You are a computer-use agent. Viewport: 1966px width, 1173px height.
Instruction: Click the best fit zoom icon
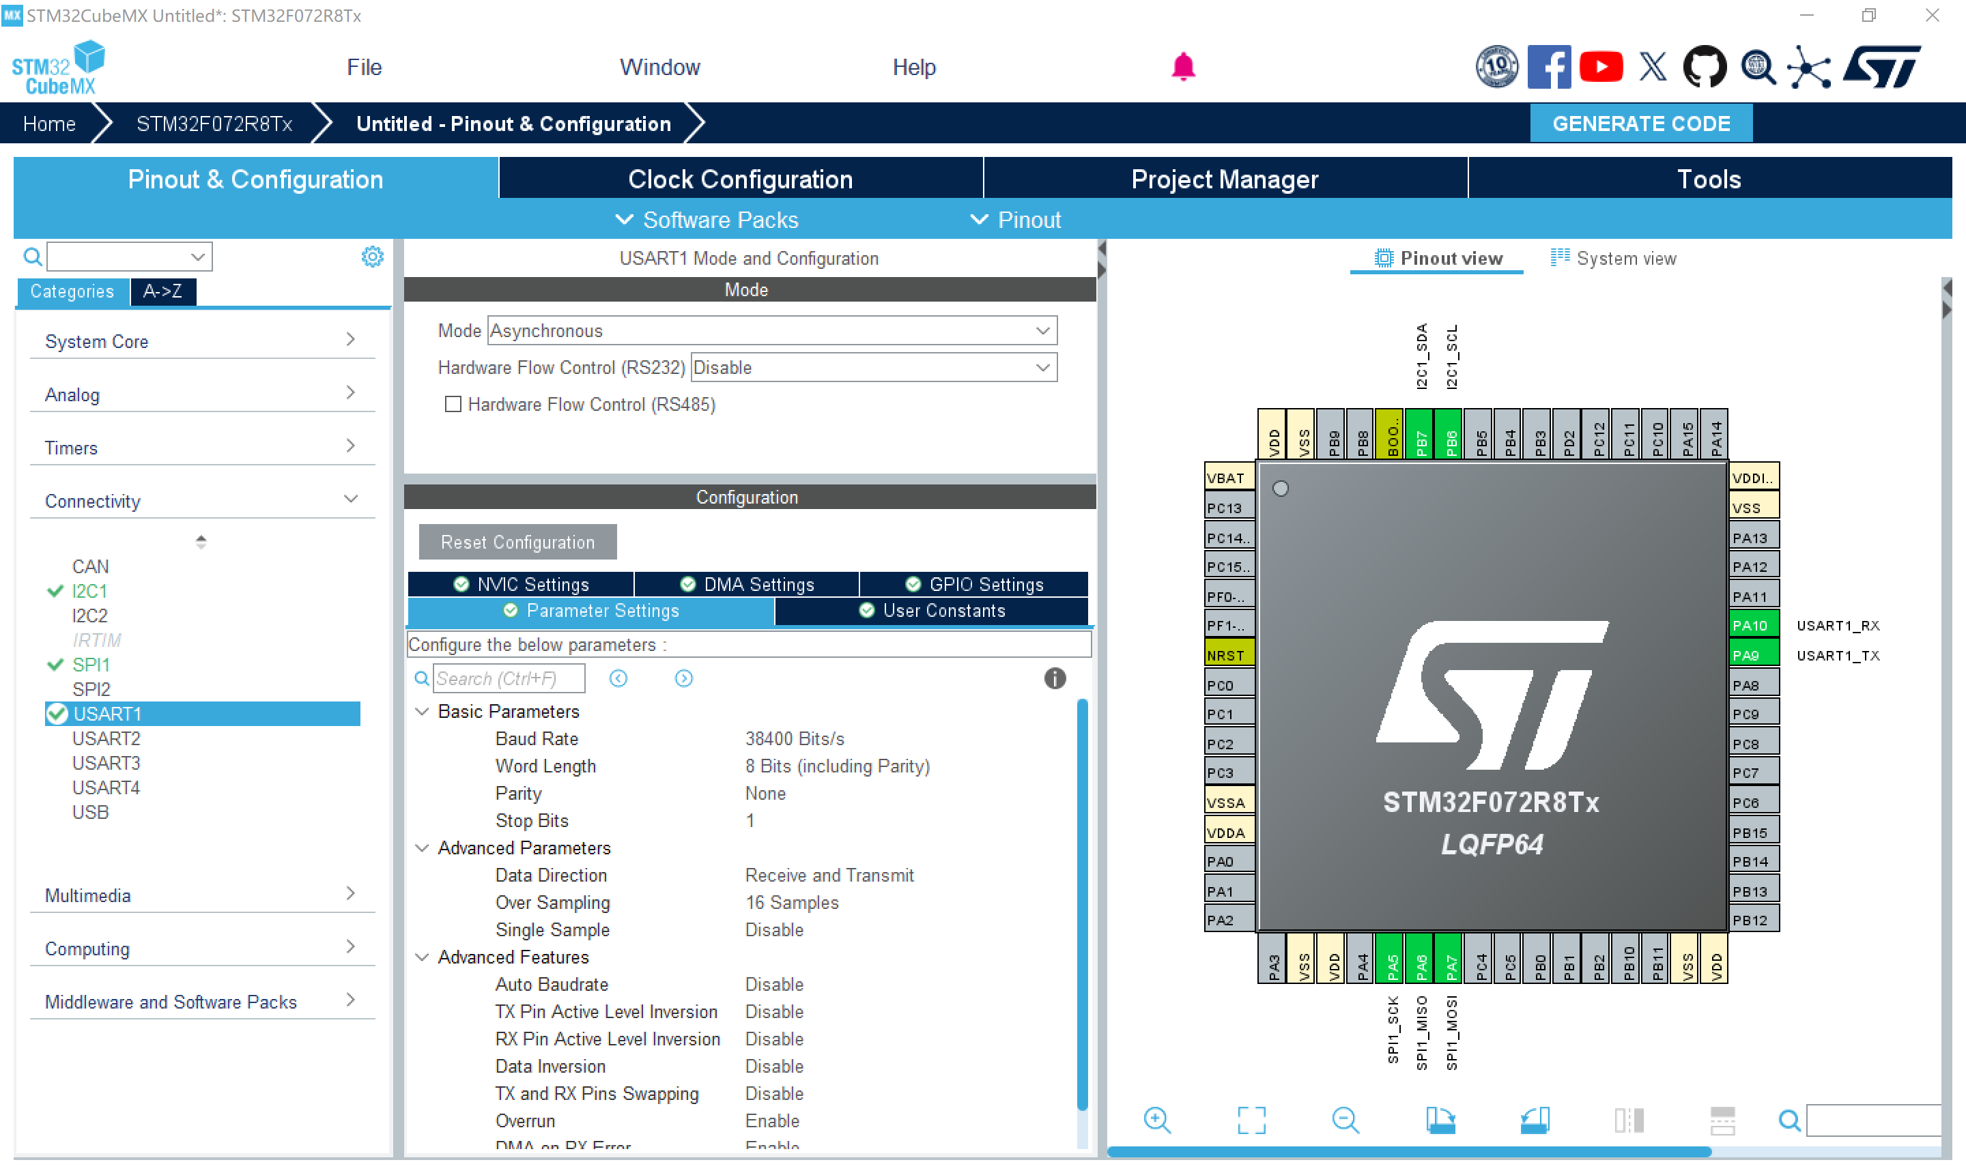(x=1251, y=1120)
